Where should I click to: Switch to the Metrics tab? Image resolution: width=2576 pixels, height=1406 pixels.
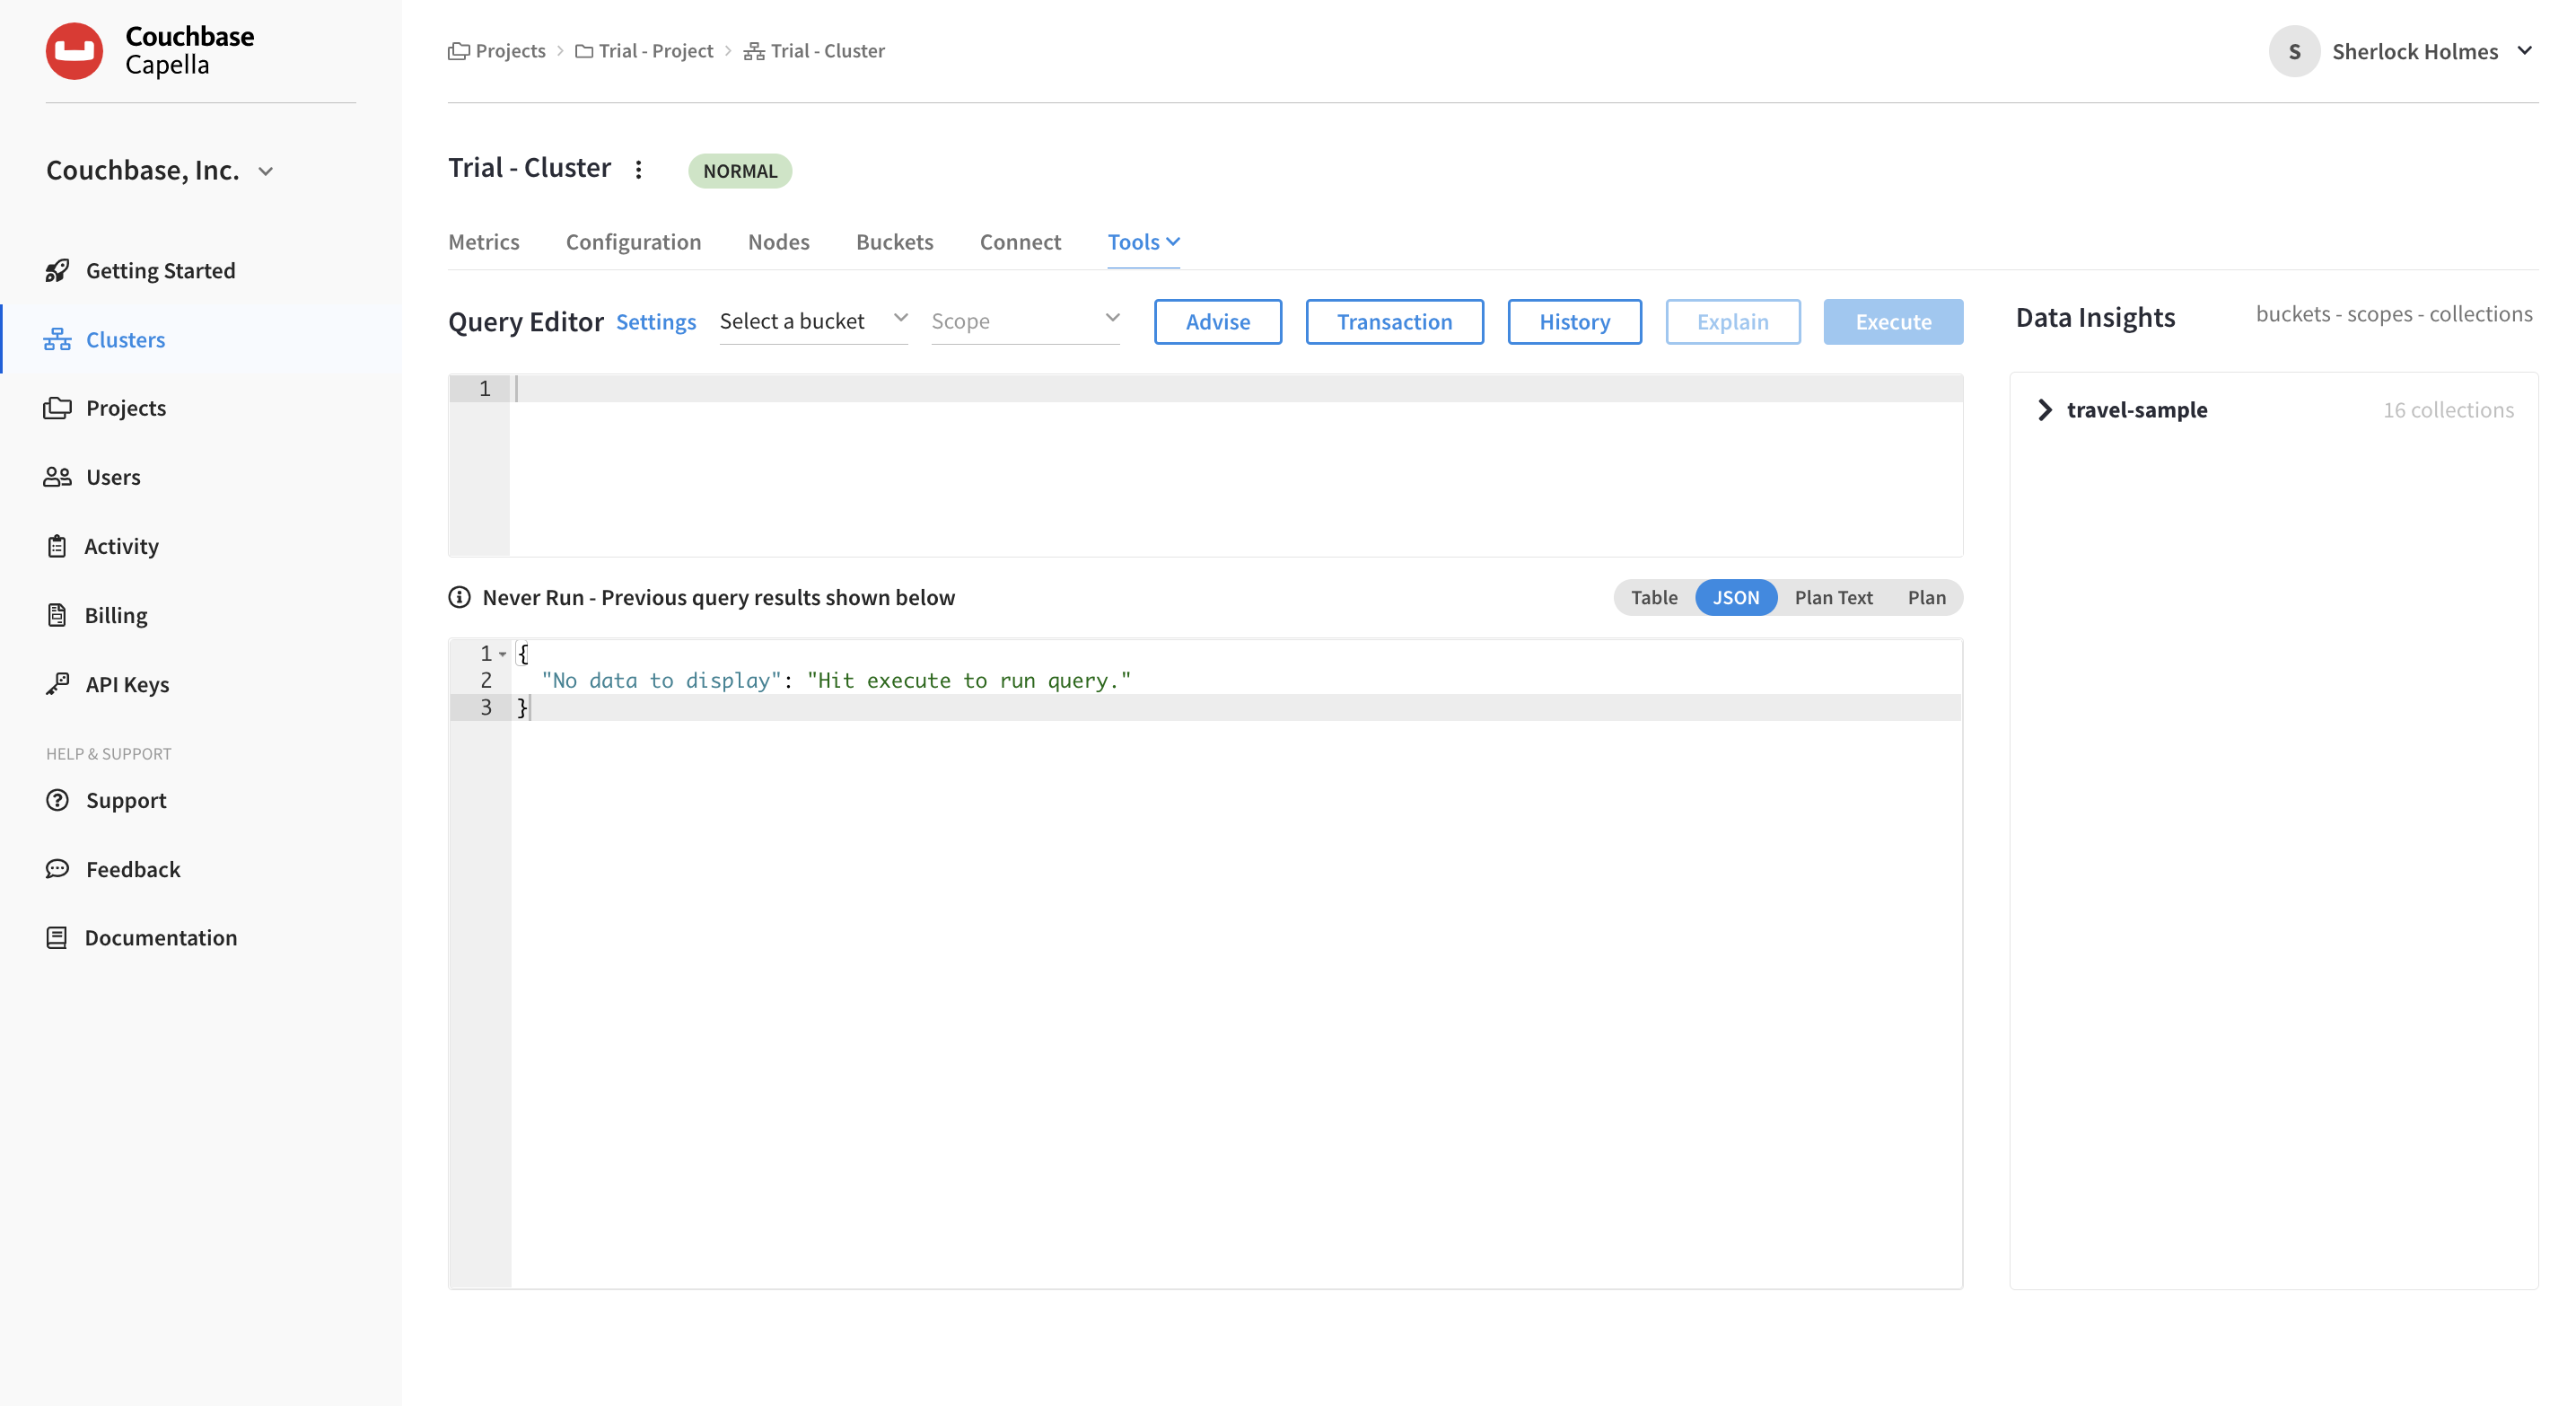[x=484, y=241]
